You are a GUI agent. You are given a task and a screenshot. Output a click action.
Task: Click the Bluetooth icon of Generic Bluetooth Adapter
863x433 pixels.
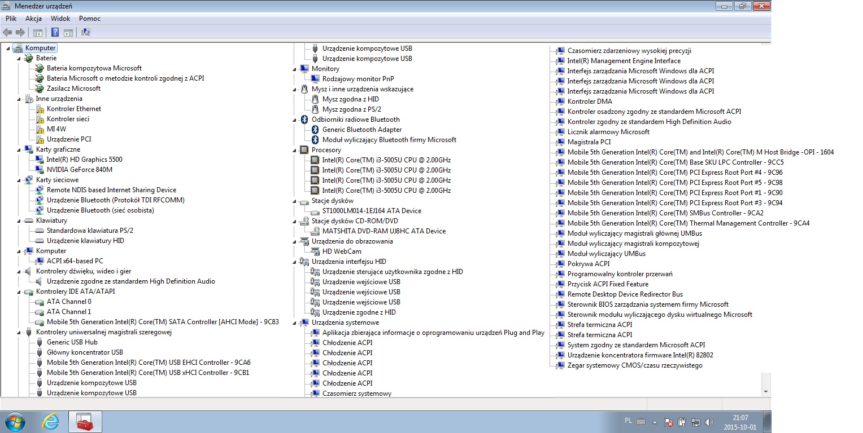[x=316, y=130]
